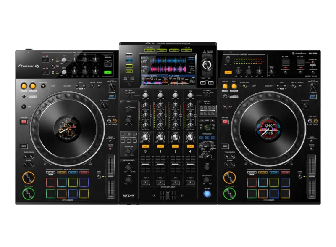The image size is (336, 247).
Task: Hit the left deck green PLAY/PAUSE button
Action: [28, 194]
